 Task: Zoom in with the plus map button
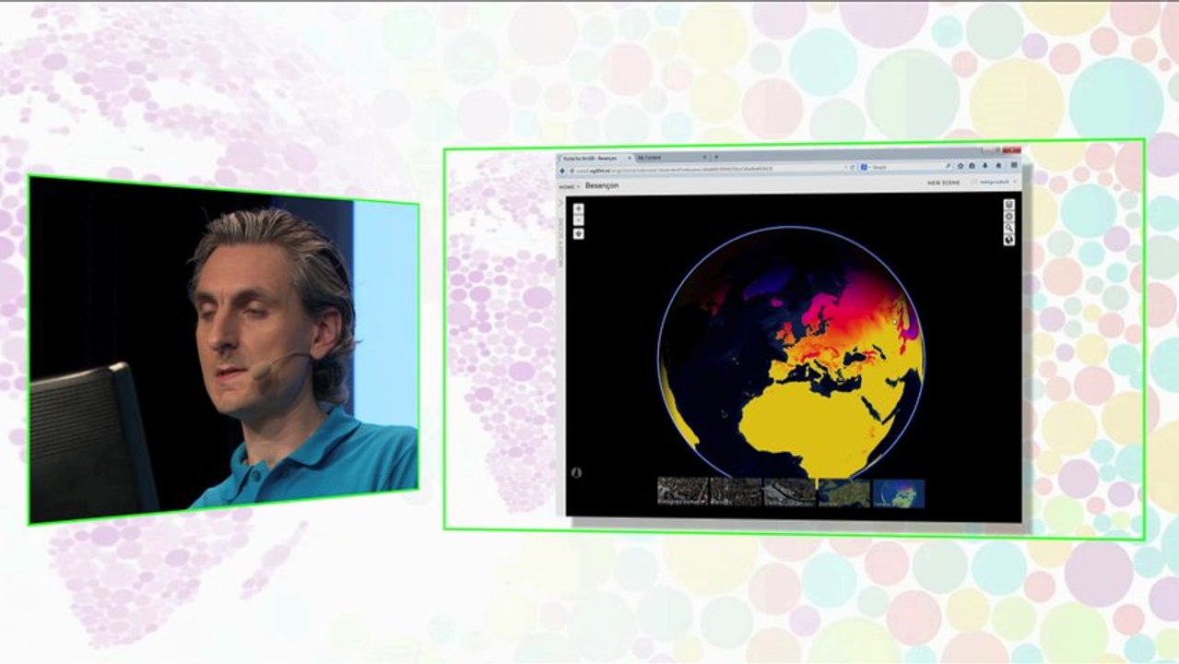click(x=578, y=209)
